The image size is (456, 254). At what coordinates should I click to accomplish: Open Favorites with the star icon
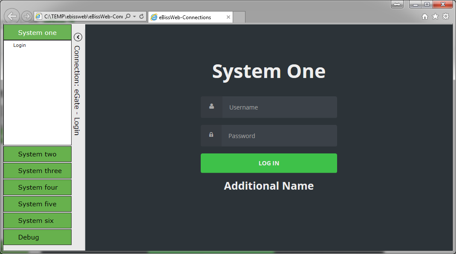(435, 16)
